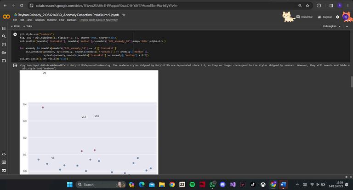Open the Sisipkan menu
Viewport: 353px width, 190px height.
click(40, 20)
